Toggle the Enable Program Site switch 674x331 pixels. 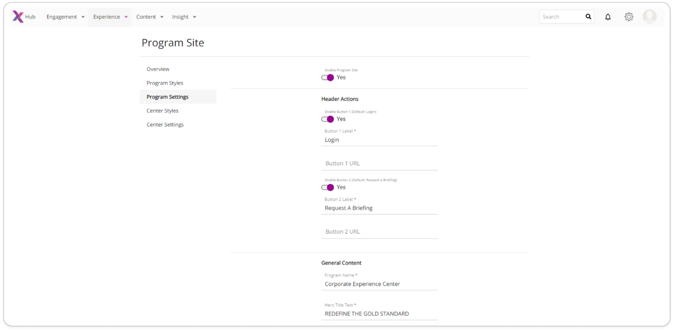(328, 77)
